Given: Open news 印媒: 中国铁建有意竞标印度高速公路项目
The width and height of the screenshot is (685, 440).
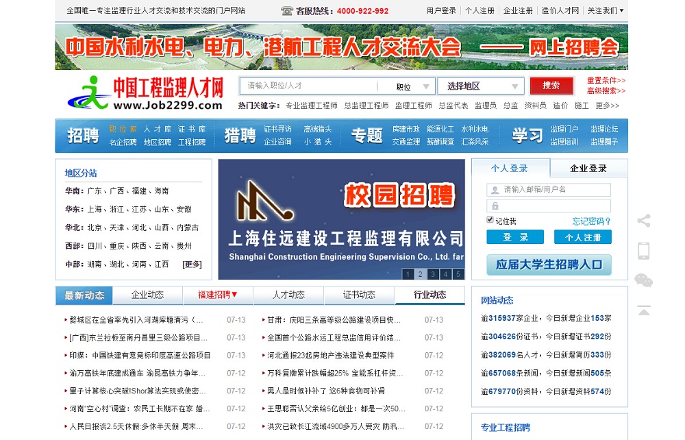Looking at the screenshot, I should pos(140,356).
